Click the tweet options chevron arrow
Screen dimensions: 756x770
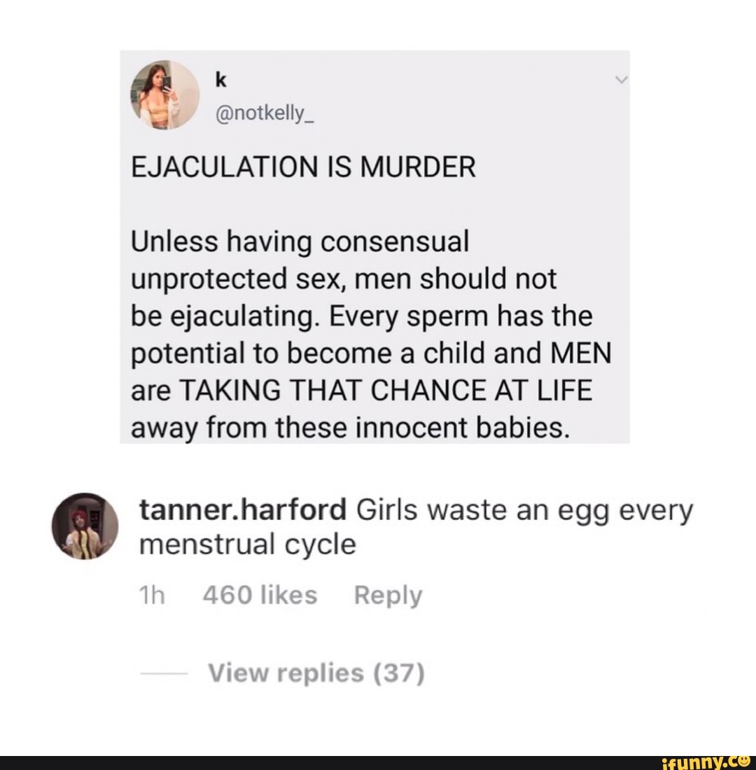tap(622, 80)
